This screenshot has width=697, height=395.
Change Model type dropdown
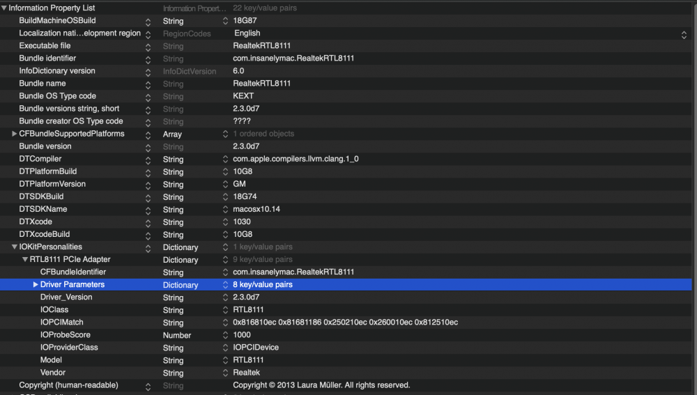(x=225, y=360)
